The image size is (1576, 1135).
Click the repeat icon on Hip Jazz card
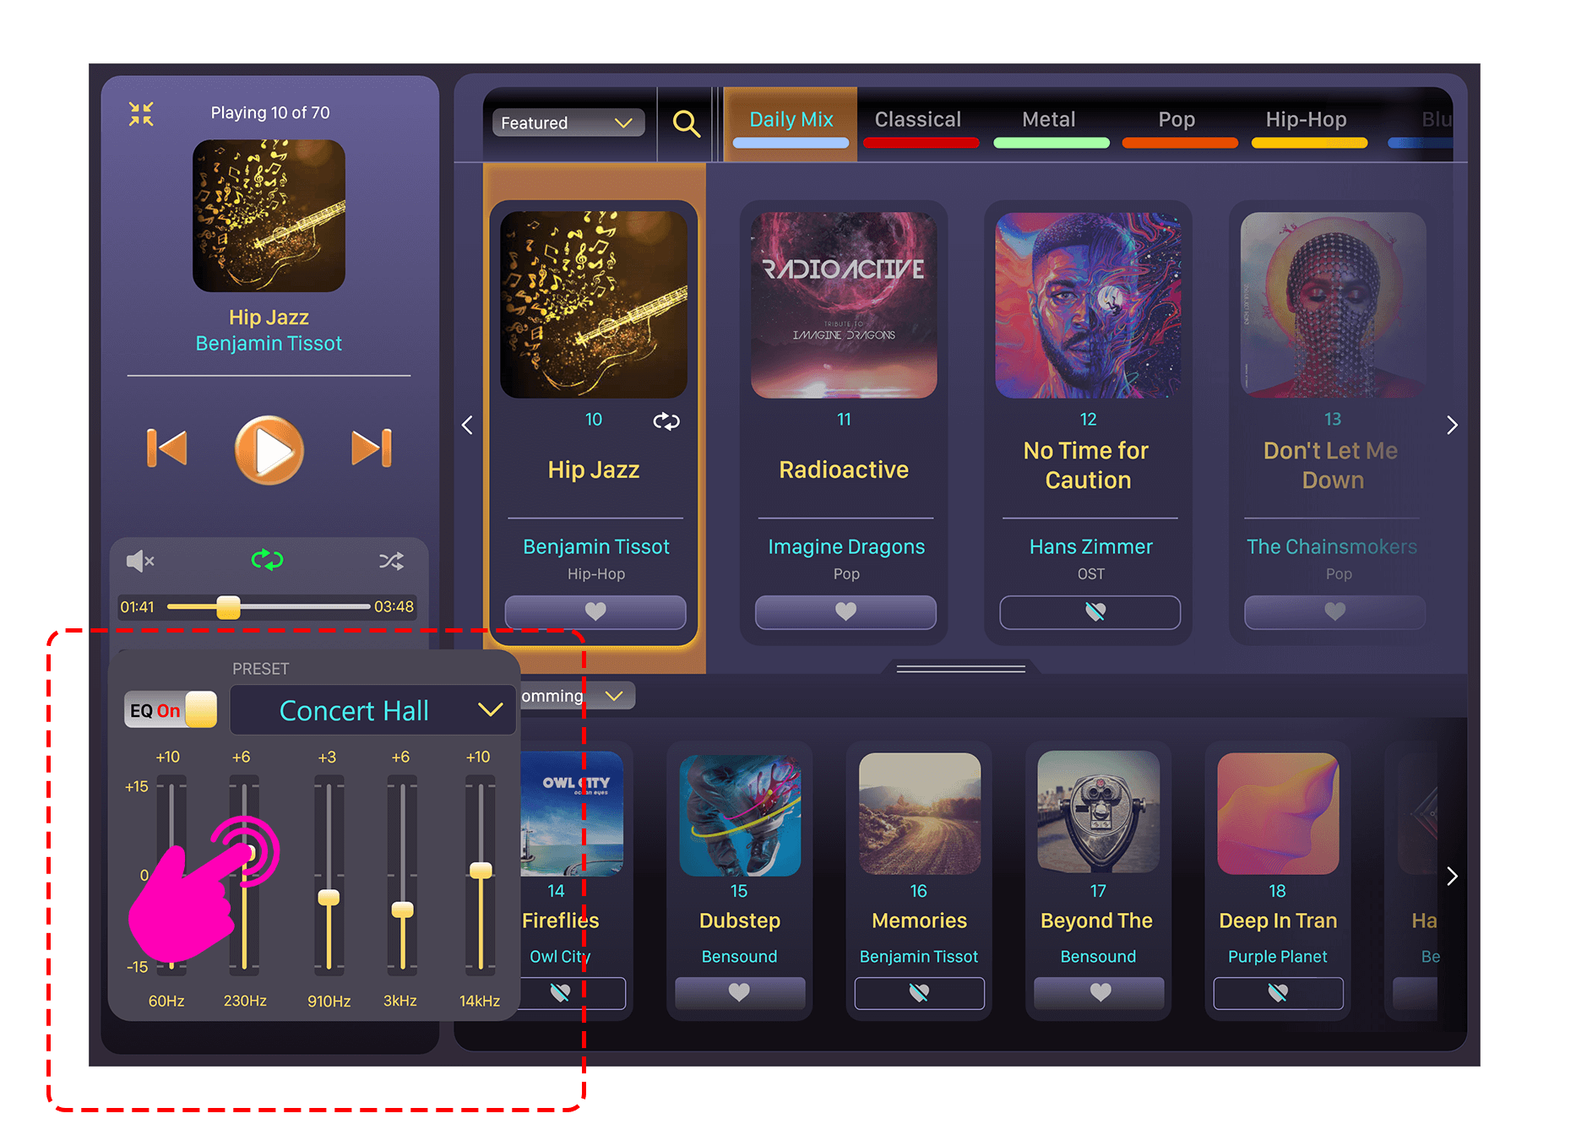pos(666,421)
